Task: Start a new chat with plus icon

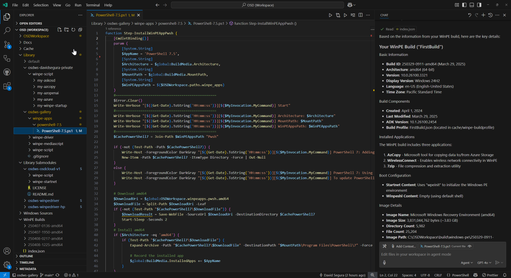Action: tap(483, 15)
